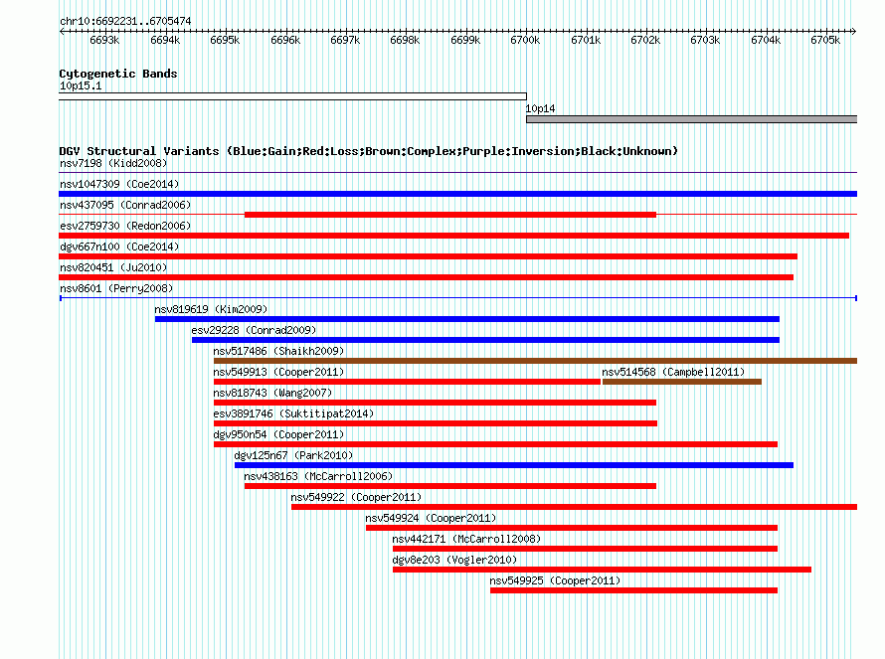Click the nsv517486 (Shaikh2009) label
This screenshot has height=659, width=885.
click(x=278, y=352)
